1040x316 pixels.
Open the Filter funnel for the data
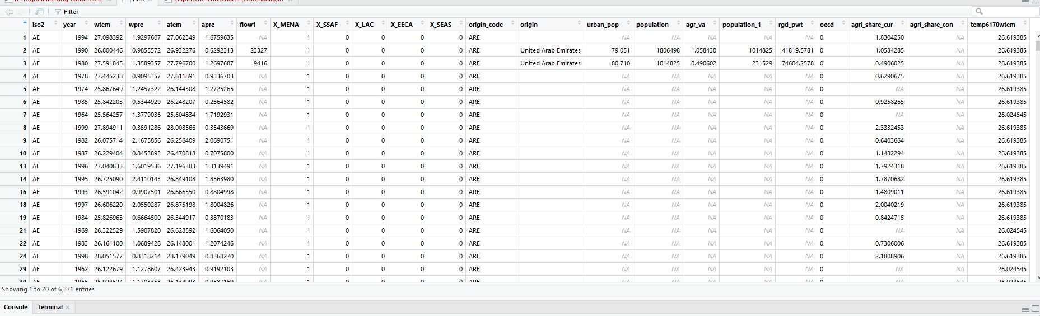coord(66,12)
